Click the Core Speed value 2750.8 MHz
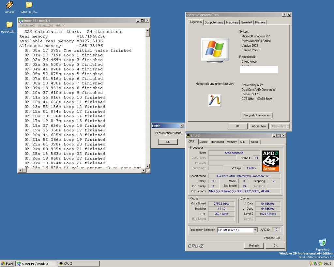The width and height of the screenshot is (334, 267). 221,203
